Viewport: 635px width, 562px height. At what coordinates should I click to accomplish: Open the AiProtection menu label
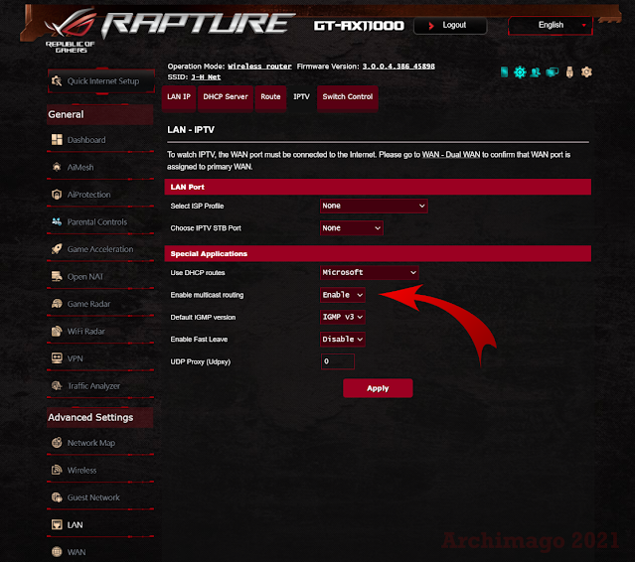pyautogui.click(x=88, y=195)
